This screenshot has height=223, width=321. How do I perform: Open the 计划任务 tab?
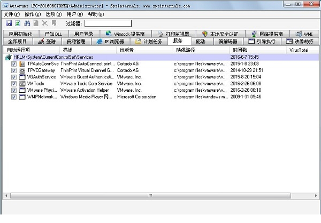pyautogui.click(x=149, y=42)
